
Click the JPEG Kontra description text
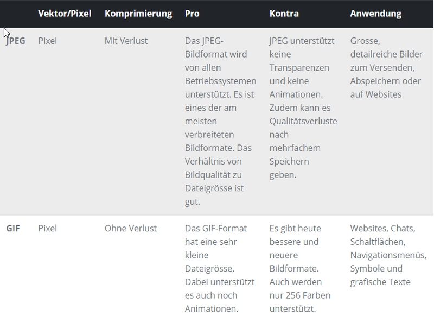[302, 108]
